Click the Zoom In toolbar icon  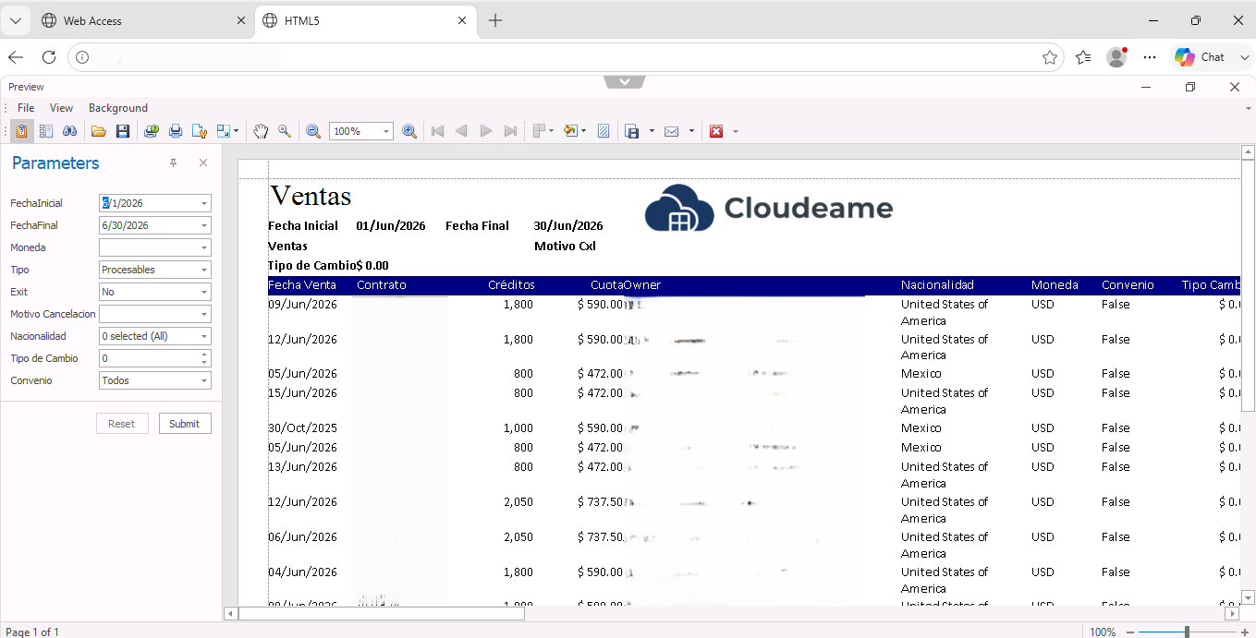click(409, 131)
